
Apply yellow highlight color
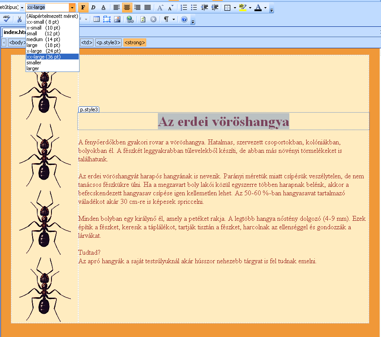click(242, 8)
